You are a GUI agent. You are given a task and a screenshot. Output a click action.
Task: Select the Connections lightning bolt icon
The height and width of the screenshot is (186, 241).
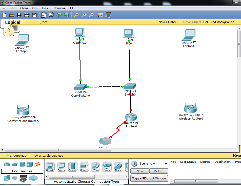tap(37, 164)
